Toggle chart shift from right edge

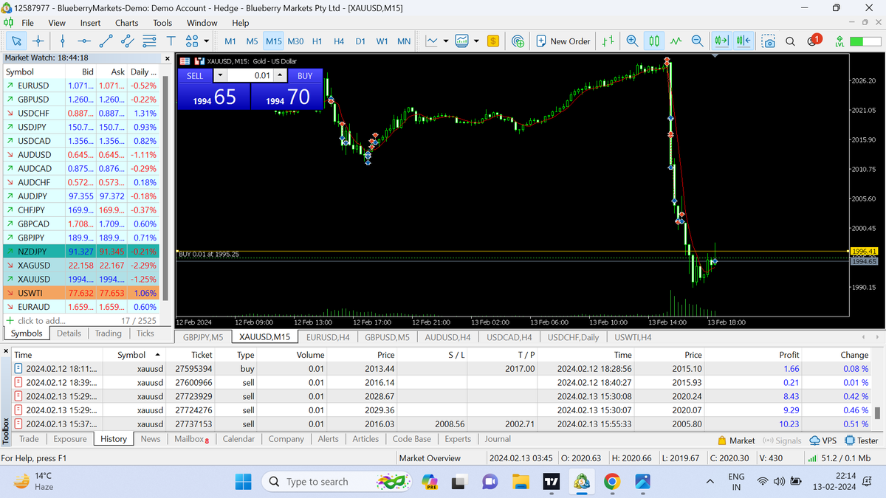point(744,41)
